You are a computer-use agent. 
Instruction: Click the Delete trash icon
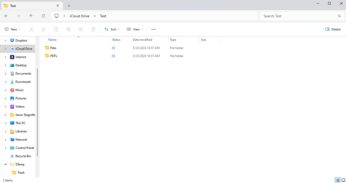pos(93,29)
